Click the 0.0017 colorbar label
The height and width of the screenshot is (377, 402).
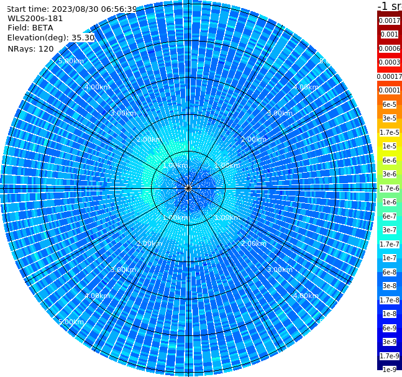[x=390, y=20]
